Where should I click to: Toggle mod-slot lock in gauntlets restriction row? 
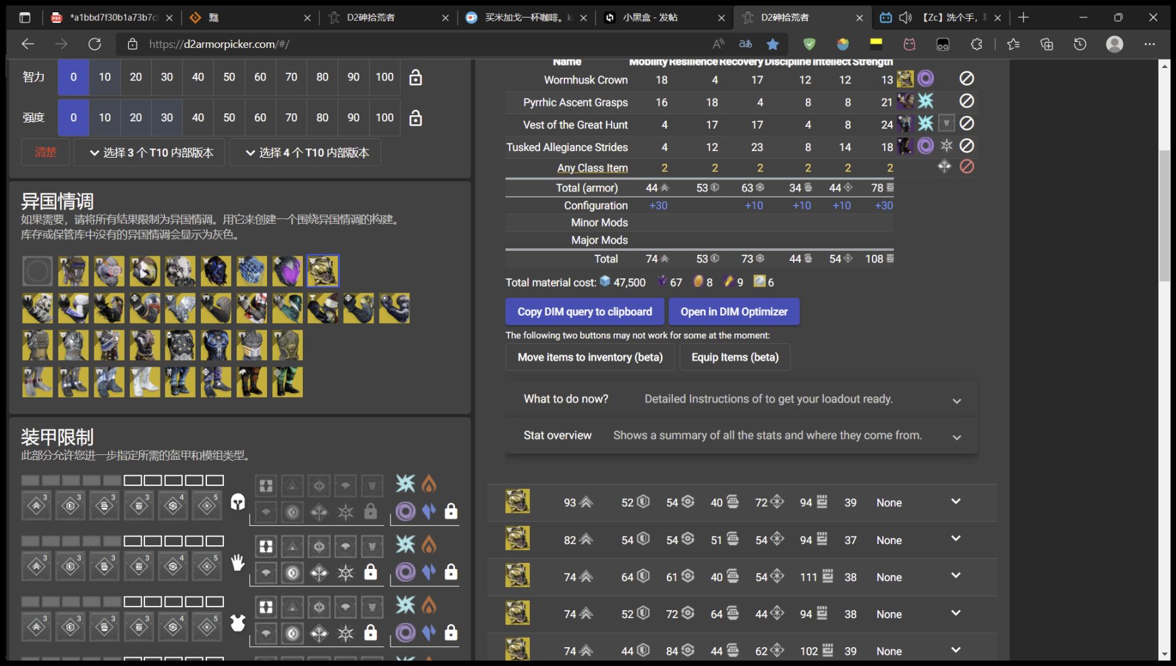click(371, 572)
